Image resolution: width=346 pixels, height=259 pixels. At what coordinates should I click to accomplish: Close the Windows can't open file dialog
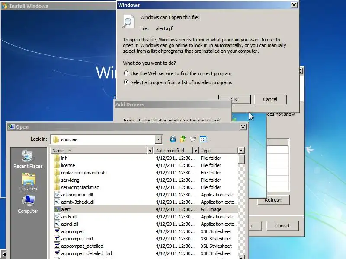pyautogui.click(x=294, y=5)
